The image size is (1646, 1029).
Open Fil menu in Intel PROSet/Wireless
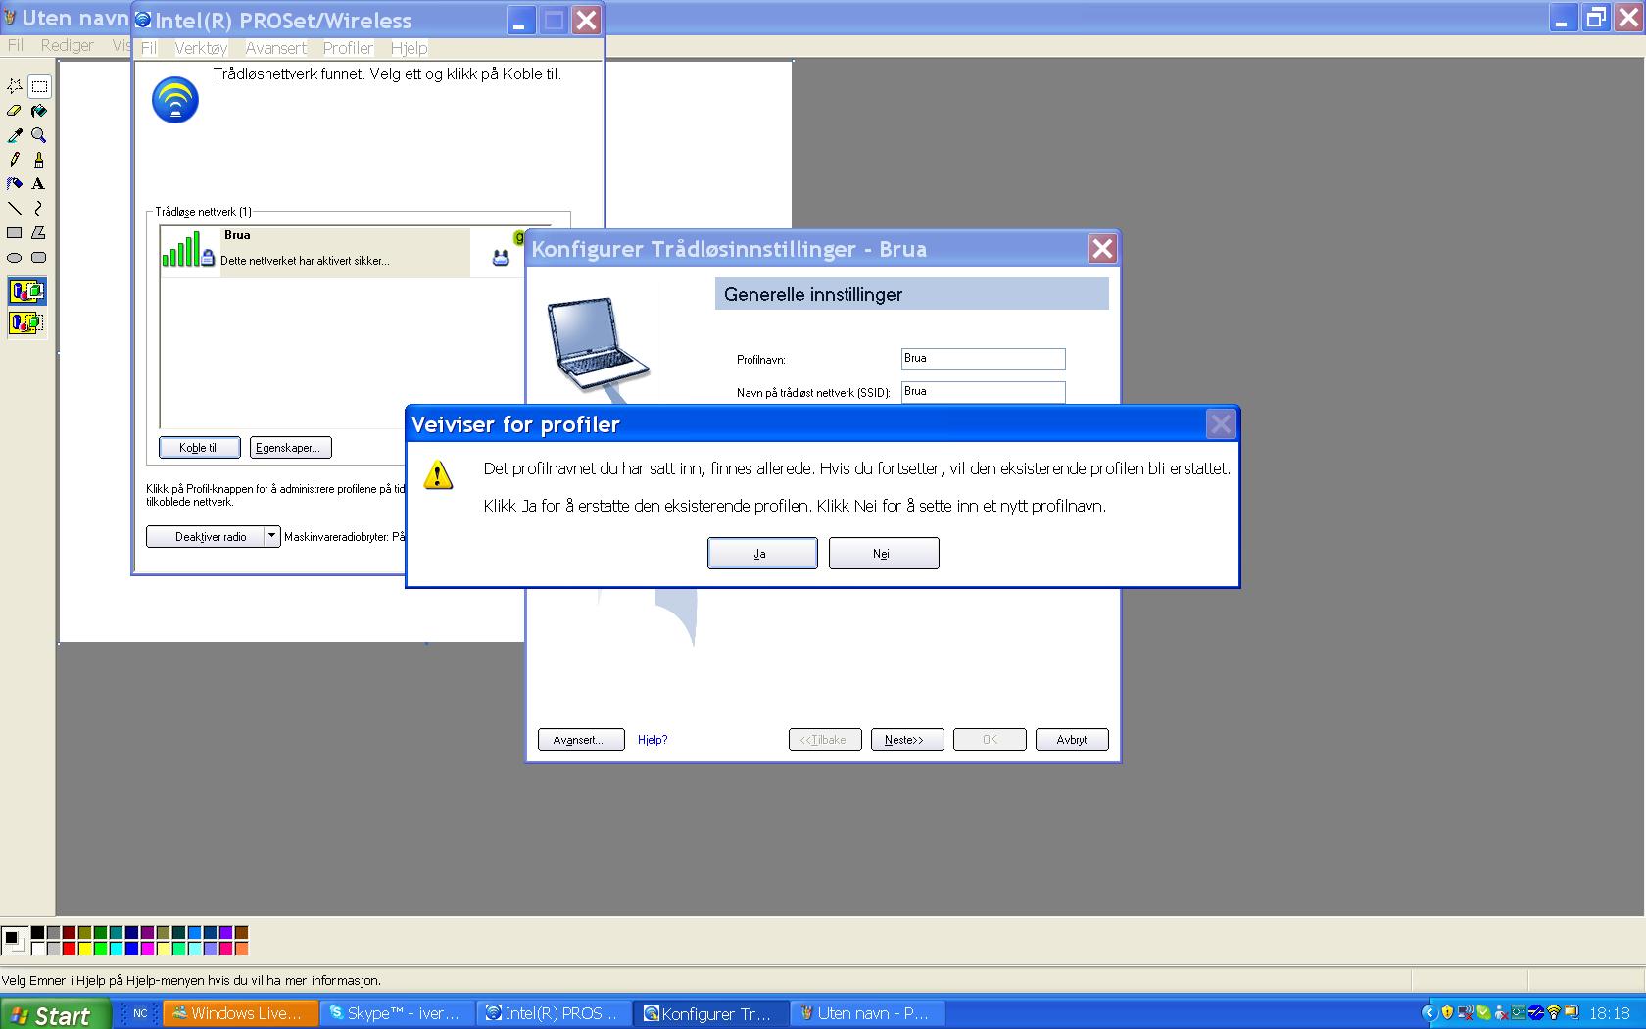(x=148, y=48)
